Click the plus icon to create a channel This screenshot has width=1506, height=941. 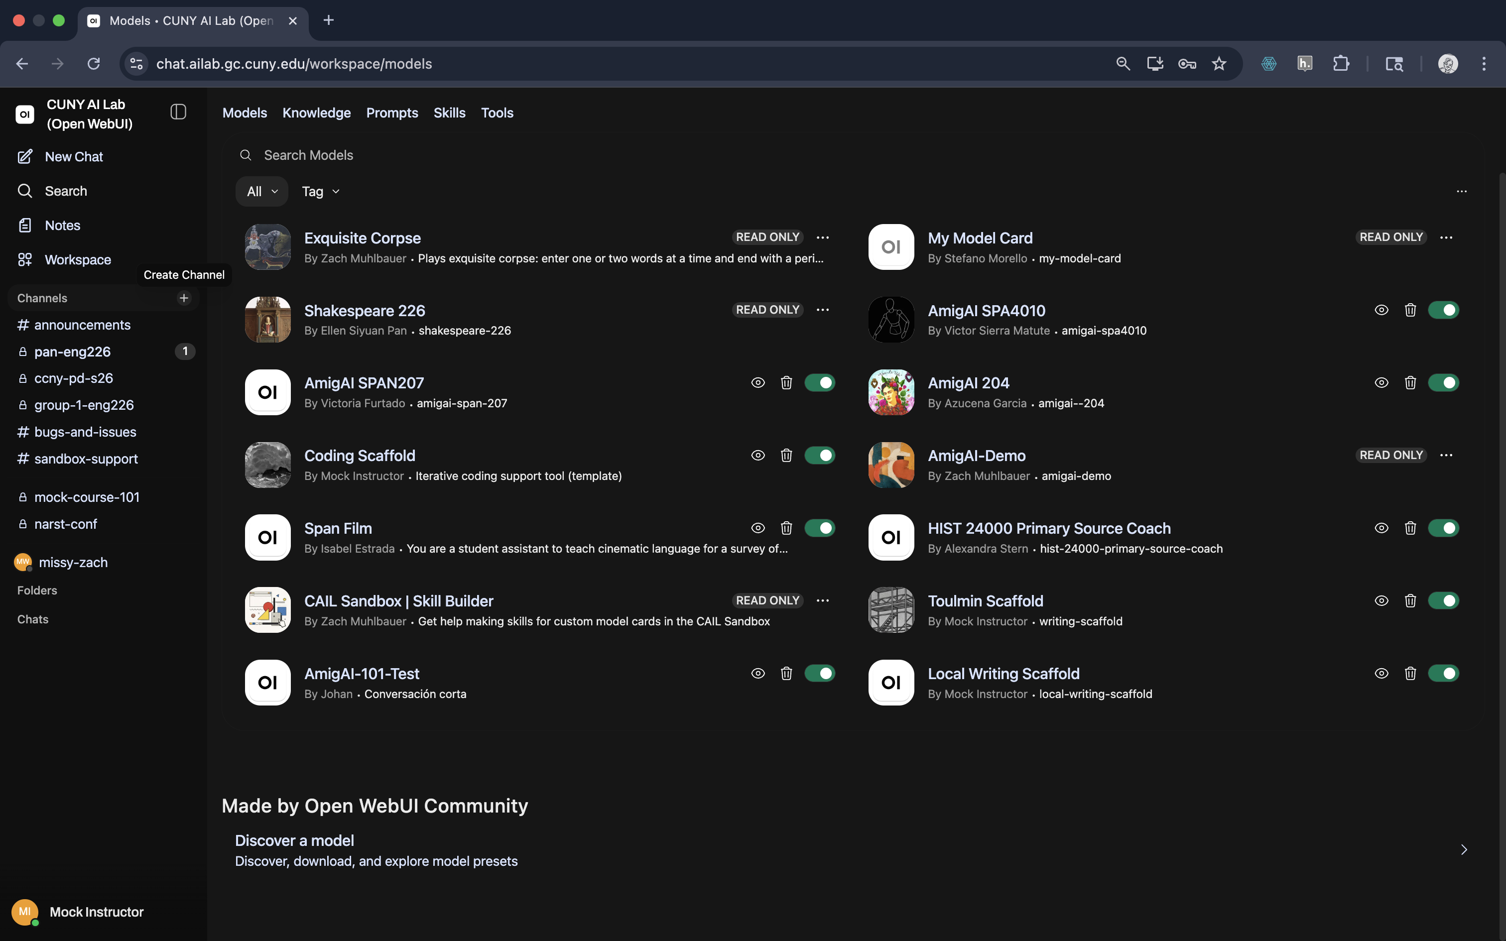pyautogui.click(x=184, y=298)
